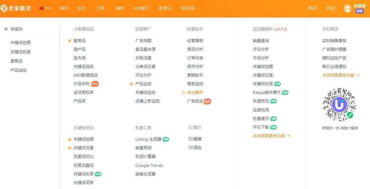Open 实时销售看板 under 手机看店

[334, 41]
